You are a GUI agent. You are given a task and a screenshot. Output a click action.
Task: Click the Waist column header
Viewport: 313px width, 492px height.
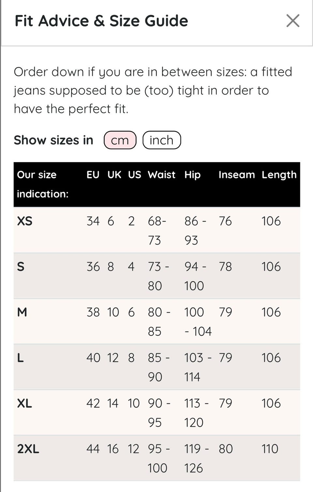click(x=161, y=175)
